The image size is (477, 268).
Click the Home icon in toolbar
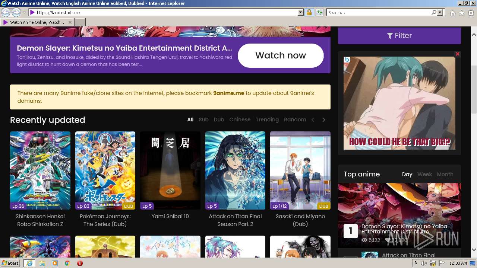pos(452,13)
